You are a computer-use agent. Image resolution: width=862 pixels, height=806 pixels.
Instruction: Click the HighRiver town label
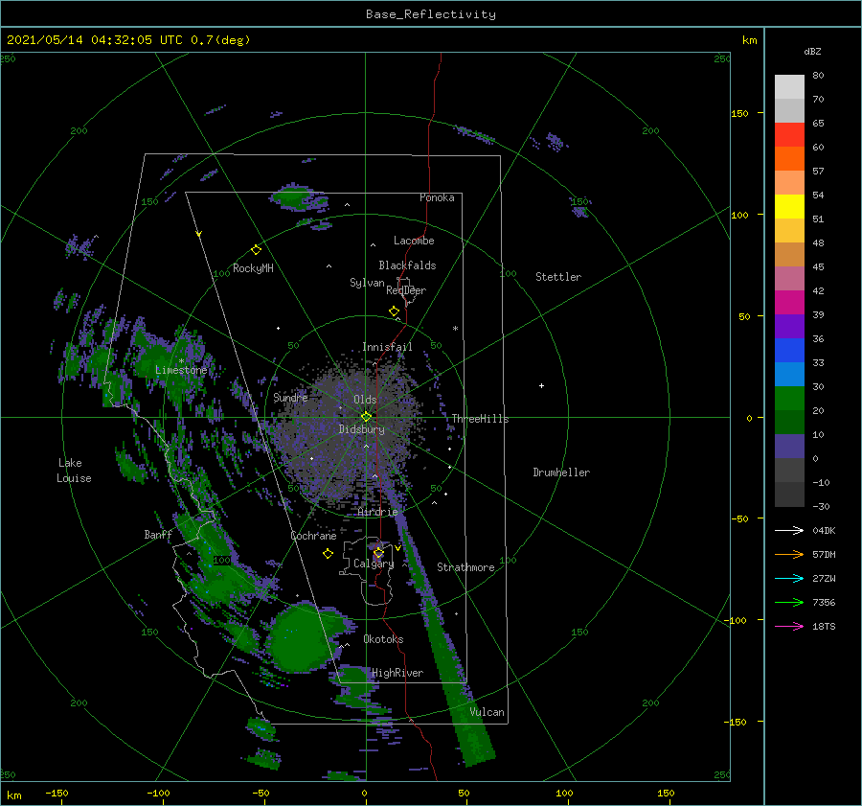tap(397, 673)
